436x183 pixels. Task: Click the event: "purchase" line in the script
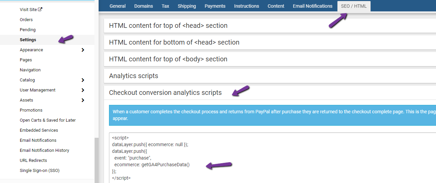coord(133,158)
